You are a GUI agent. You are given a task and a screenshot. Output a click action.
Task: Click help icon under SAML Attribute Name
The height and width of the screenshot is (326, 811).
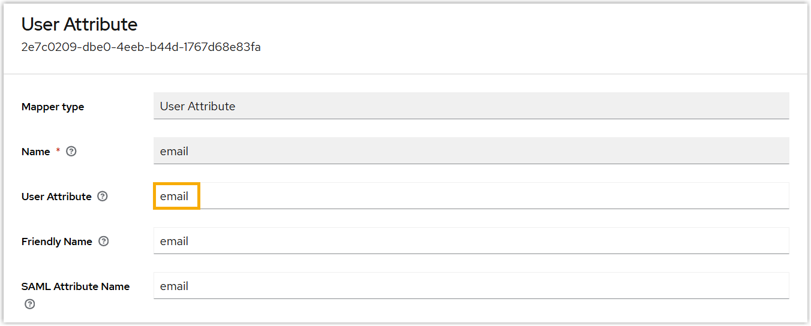coord(30,304)
